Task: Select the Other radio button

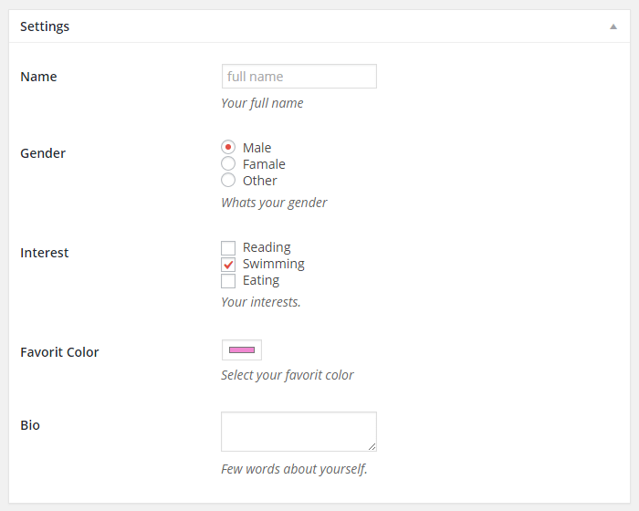Action: [x=228, y=180]
